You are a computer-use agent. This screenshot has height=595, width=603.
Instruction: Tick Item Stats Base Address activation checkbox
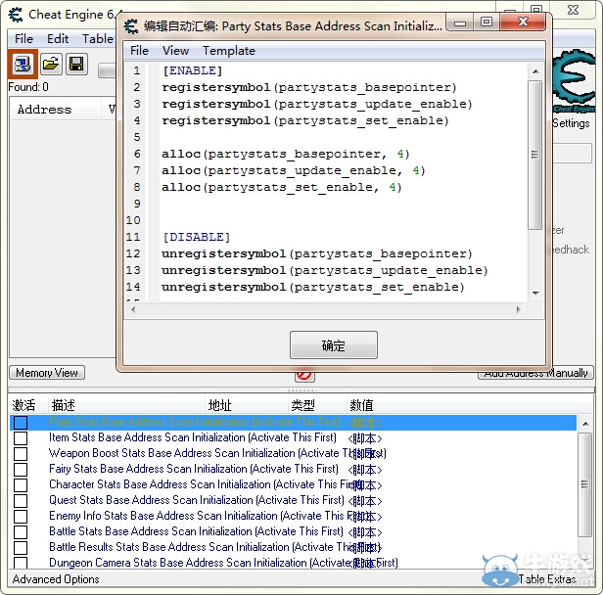[21, 438]
